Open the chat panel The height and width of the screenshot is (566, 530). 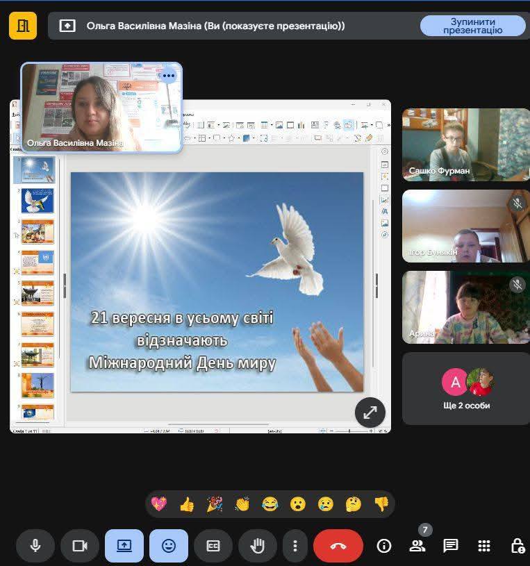pos(451,546)
